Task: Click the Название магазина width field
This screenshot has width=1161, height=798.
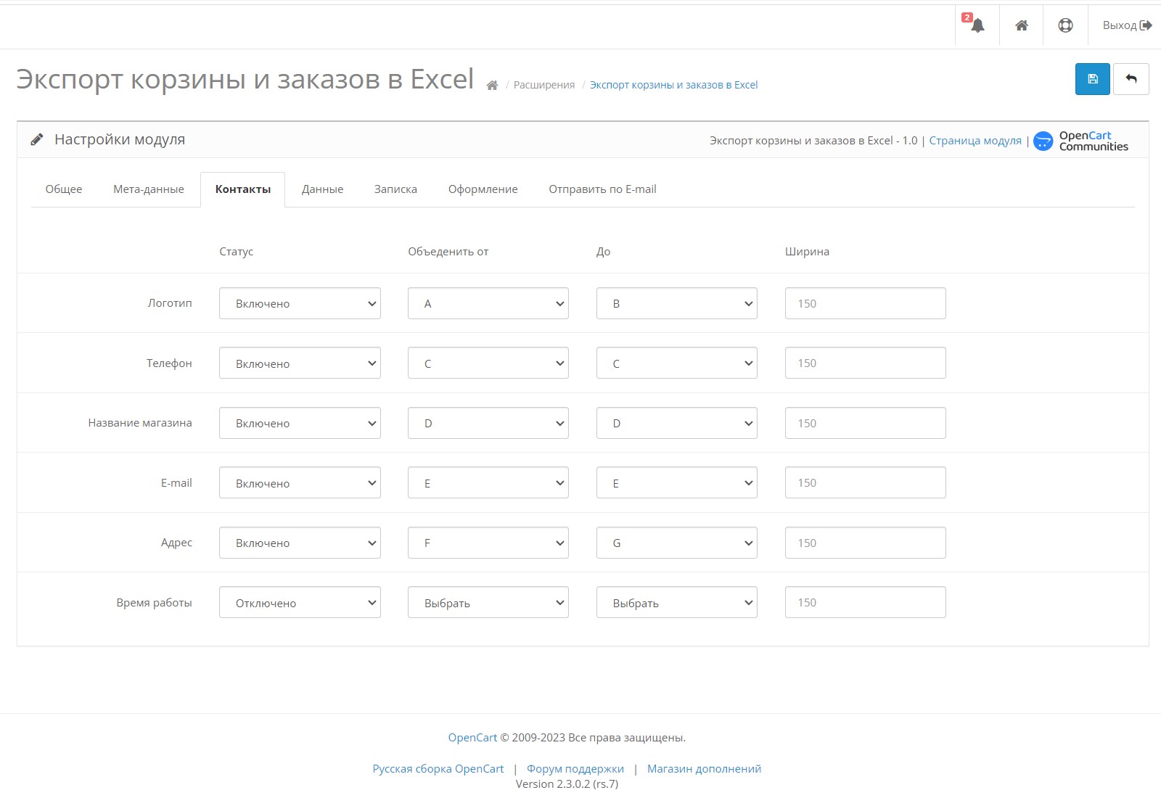Action: tap(866, 423)
